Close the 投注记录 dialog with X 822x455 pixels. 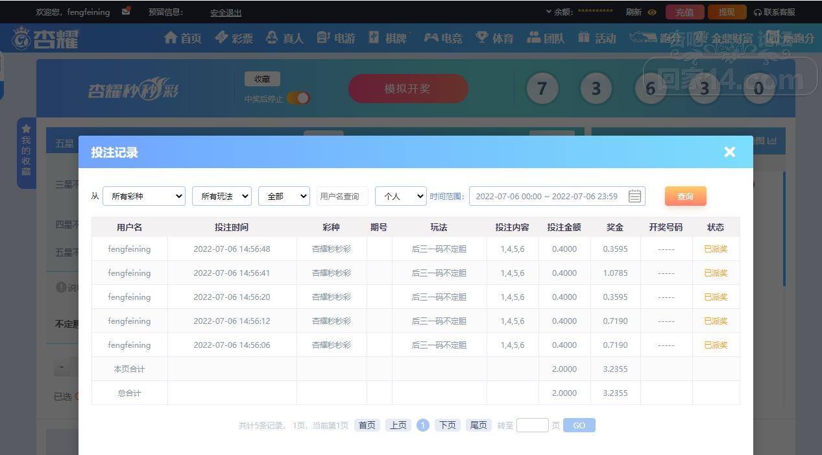coord(730,152)
